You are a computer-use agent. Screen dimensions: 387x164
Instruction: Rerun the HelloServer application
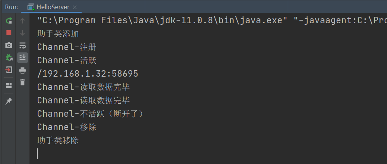(x=8, y=21)
